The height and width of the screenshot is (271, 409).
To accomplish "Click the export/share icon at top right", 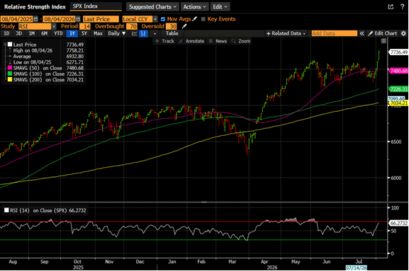I will (x=391, y=7).
